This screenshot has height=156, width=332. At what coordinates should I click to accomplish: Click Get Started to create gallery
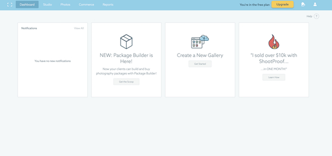(x=200, y=64)
